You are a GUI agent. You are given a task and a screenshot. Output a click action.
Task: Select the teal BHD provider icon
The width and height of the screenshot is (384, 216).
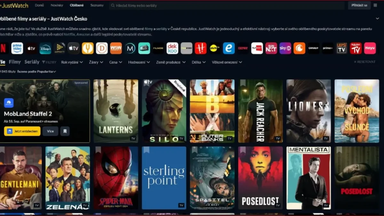tap(144, 48)
